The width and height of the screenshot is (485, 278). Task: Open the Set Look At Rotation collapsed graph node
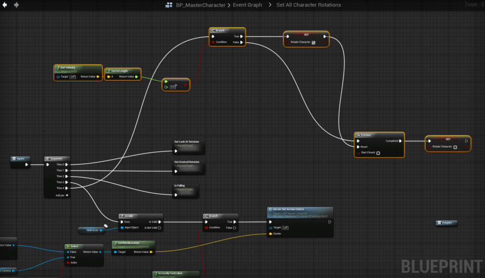(188, 146)
